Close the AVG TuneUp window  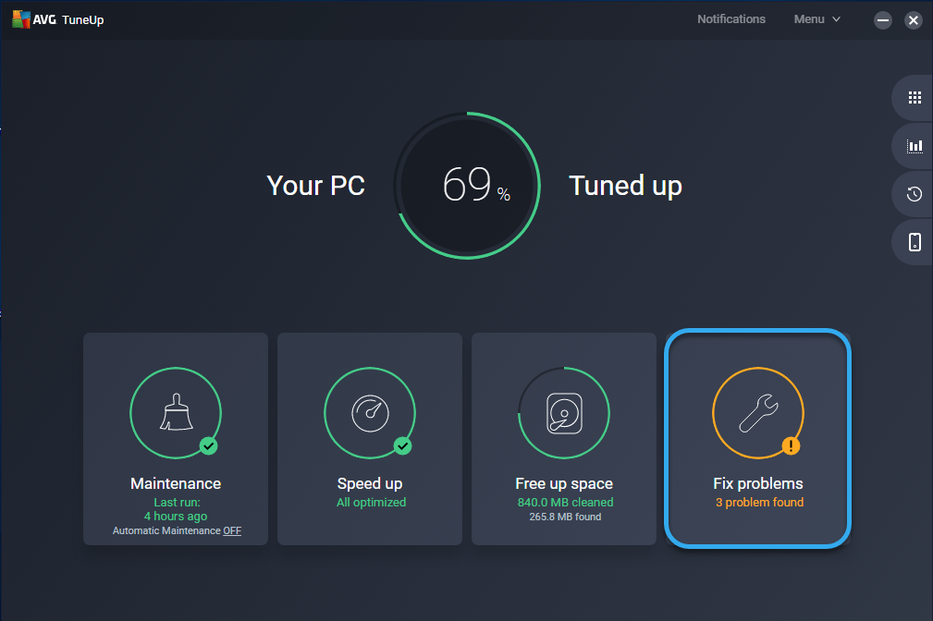(914, 20)
